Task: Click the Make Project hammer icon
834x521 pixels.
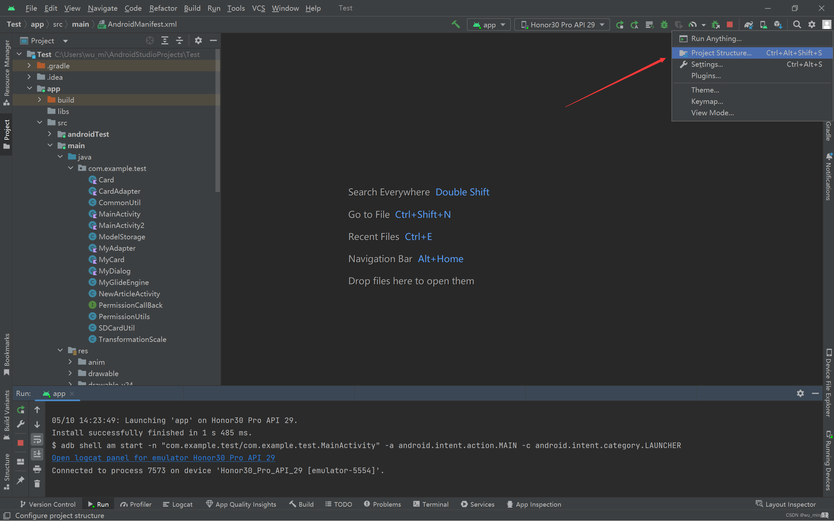Action: point(455,24)
